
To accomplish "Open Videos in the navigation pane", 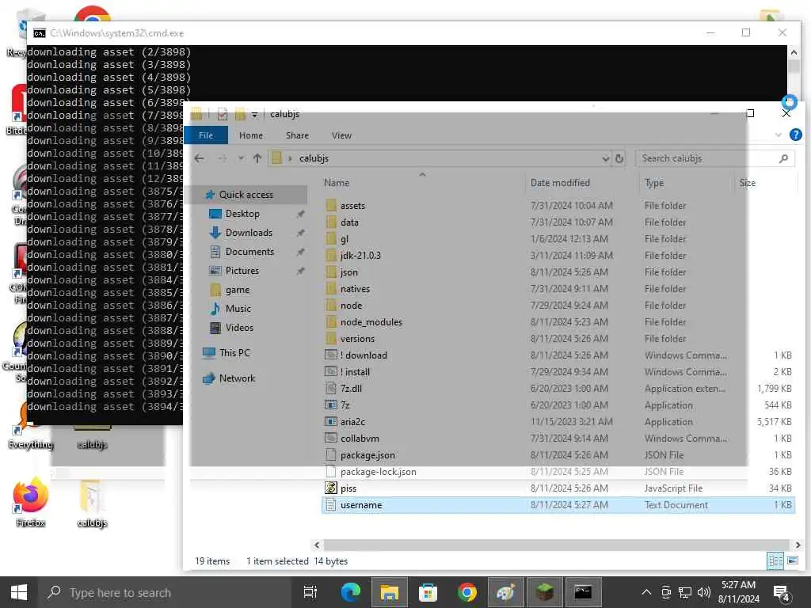I will click(239, 328).
